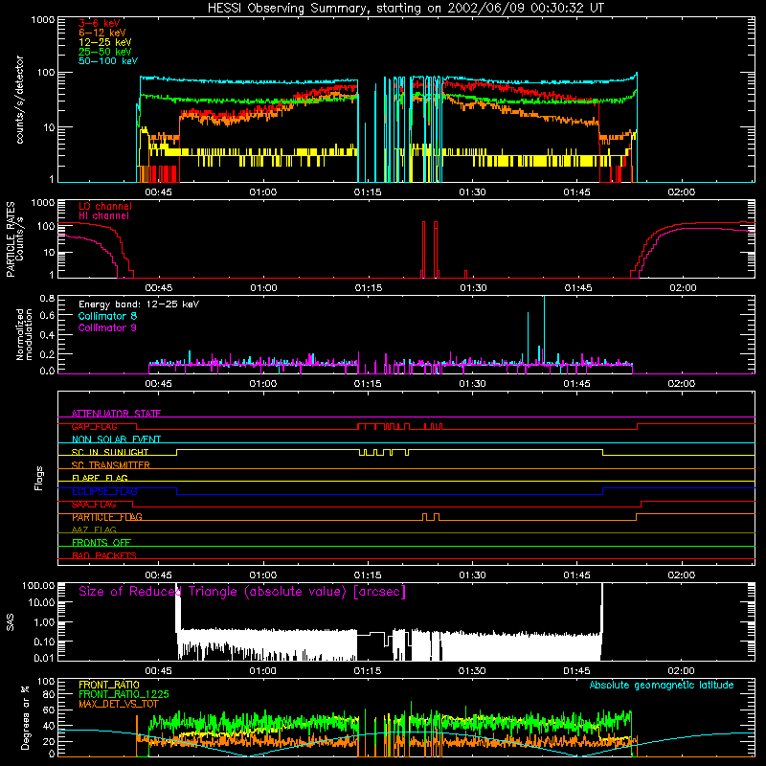The width and height of the screenshot is (766, 766).
Task: Click the PARTICLE_FLAG label
Action: (107, 517)
